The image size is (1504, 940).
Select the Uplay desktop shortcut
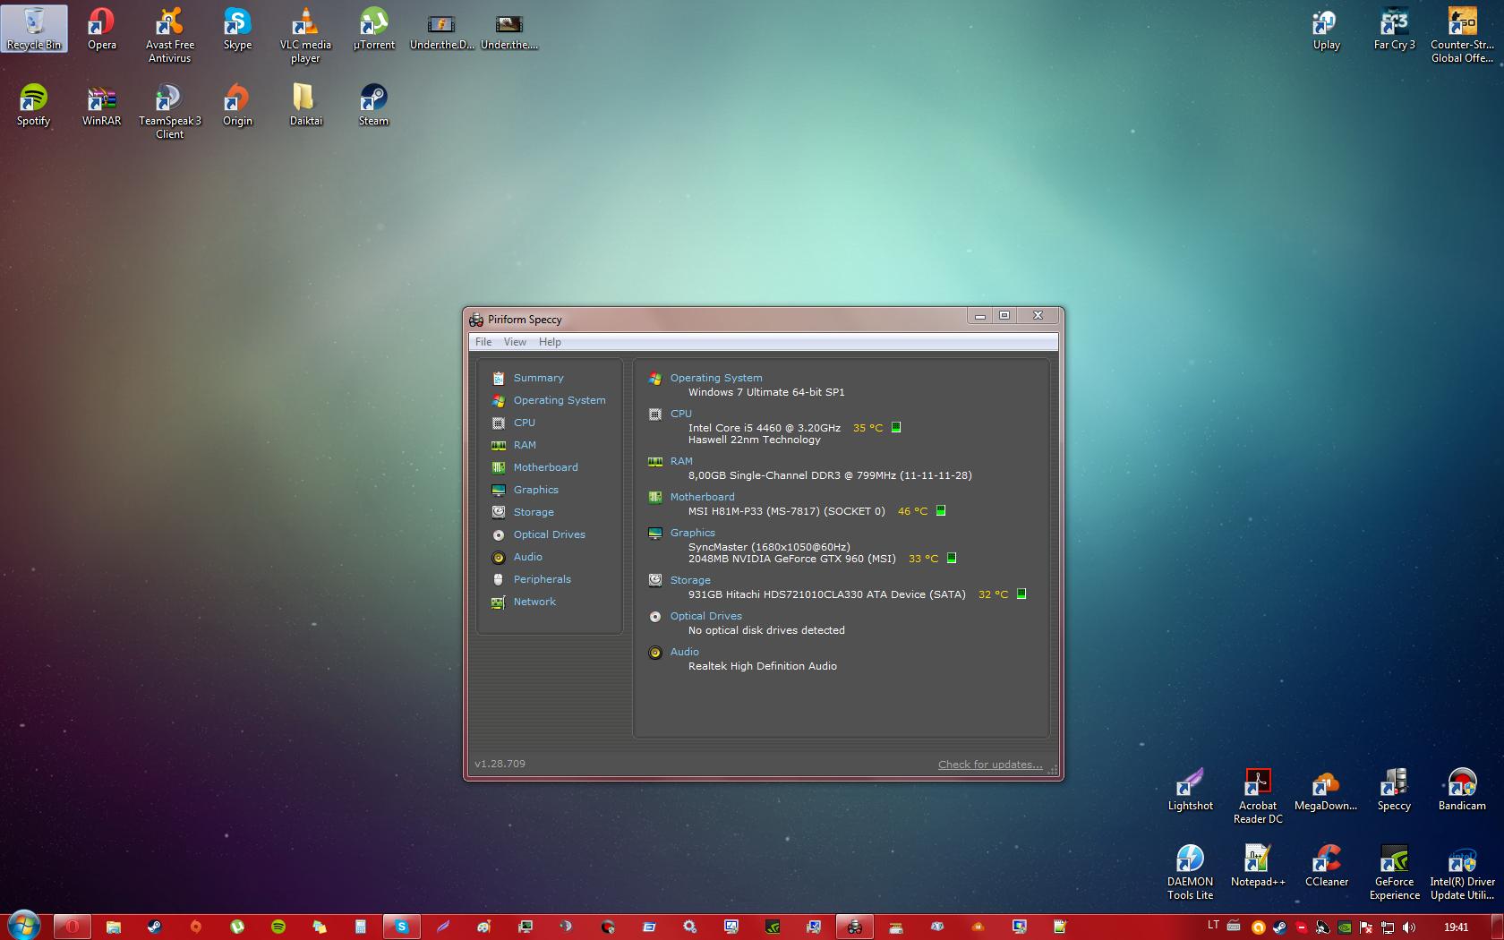(1326, 29)
